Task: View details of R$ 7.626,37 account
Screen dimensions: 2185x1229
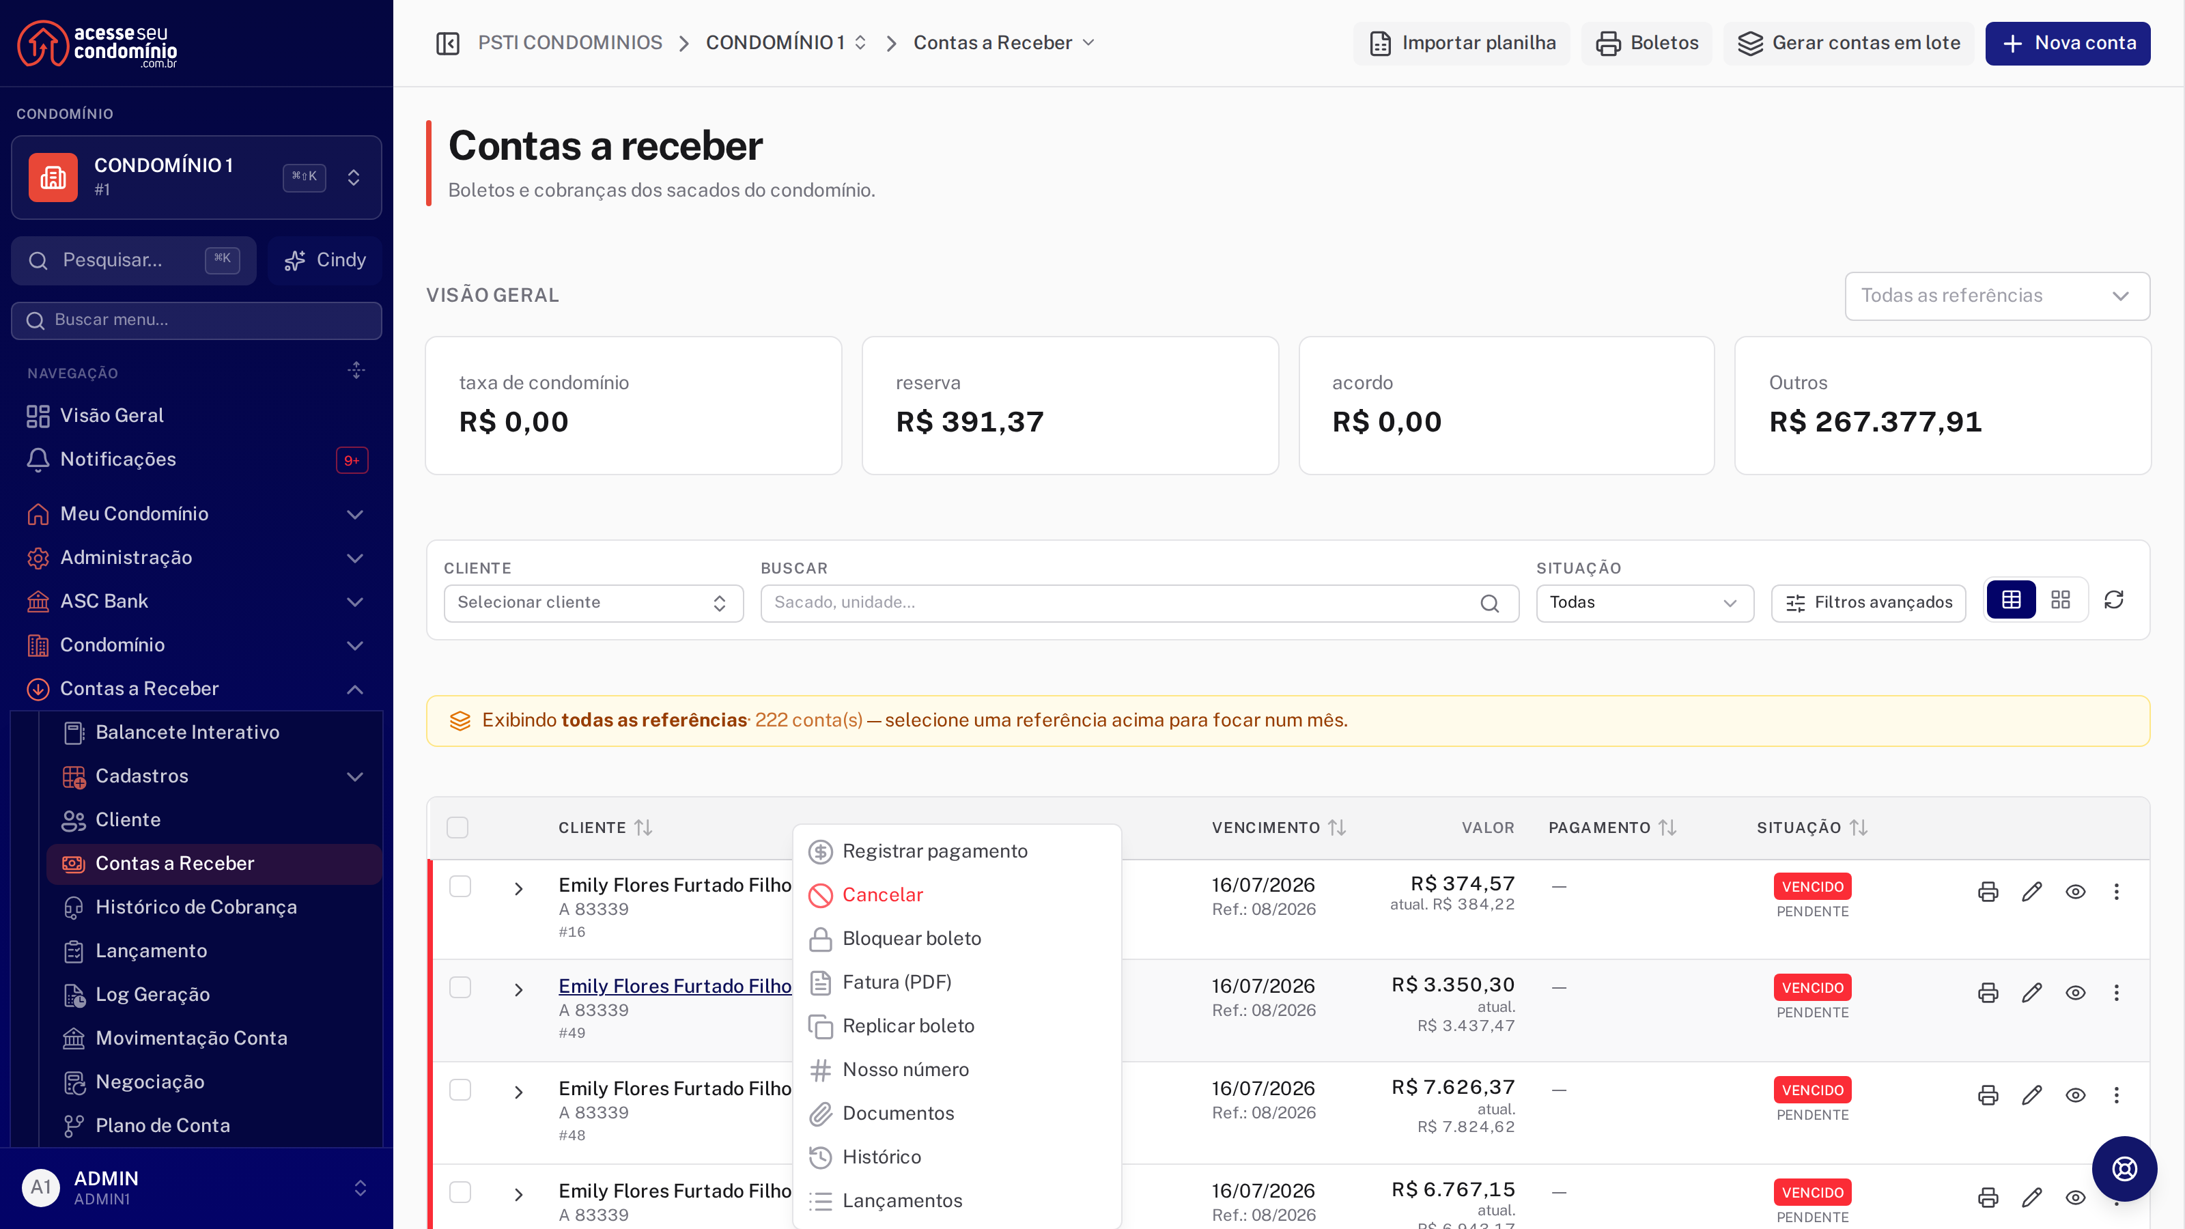Action: point(2075,1095)
